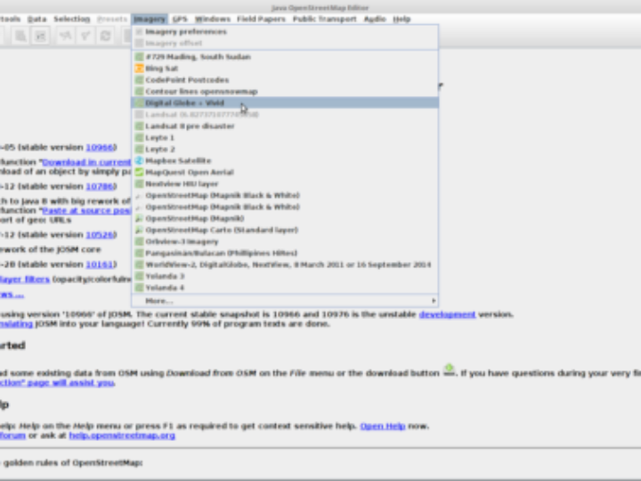Click the green download arrow icon in the text
Screen dimensions: 641x481
pos(450,369)
